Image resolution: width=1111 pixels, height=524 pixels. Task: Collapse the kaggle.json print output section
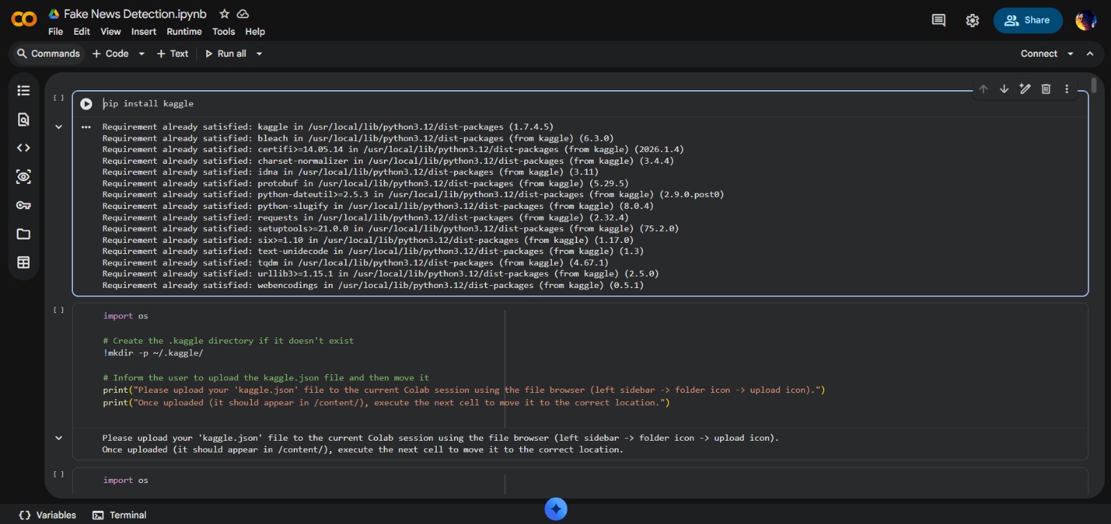(x=58, y=438)
